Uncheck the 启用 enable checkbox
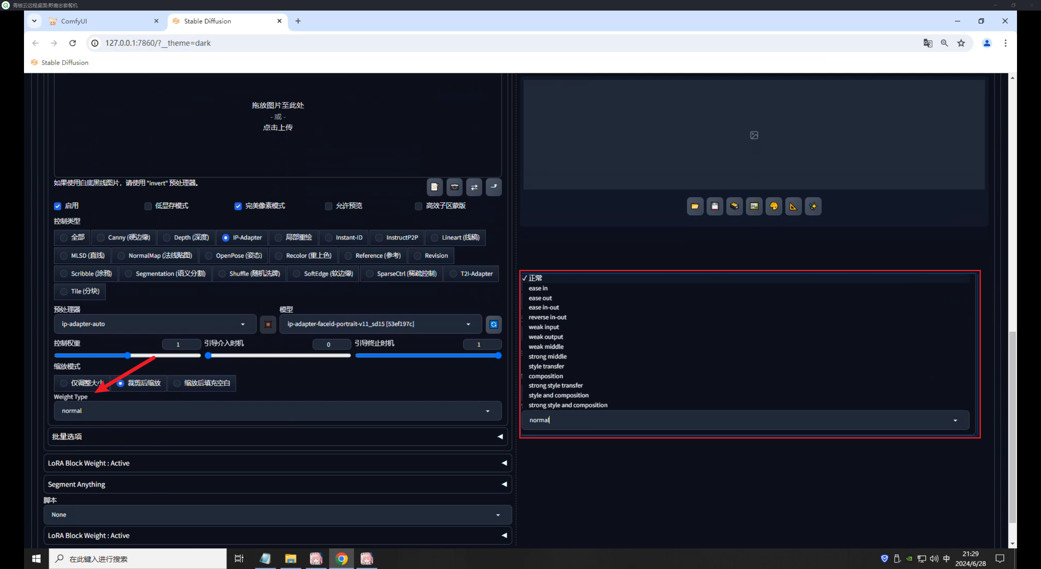Viewport: 1041px width, 569px height. pos(57,206)
